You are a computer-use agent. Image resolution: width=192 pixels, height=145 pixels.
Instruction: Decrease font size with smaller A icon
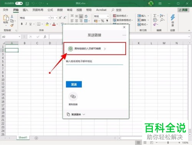(65, 18)
